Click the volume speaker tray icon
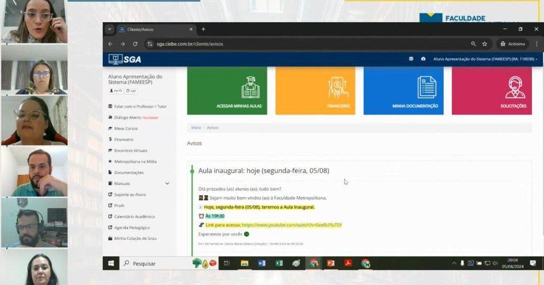This screenshot has height=285, width=544. pos(495,264)
